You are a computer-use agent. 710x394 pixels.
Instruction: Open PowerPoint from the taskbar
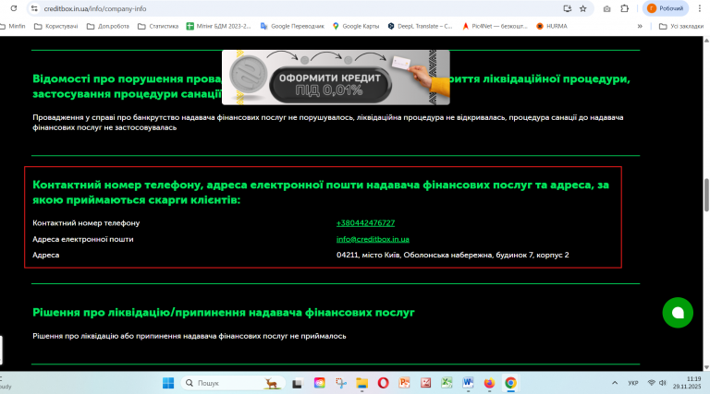pyautogui.click(x=404, y=383)
